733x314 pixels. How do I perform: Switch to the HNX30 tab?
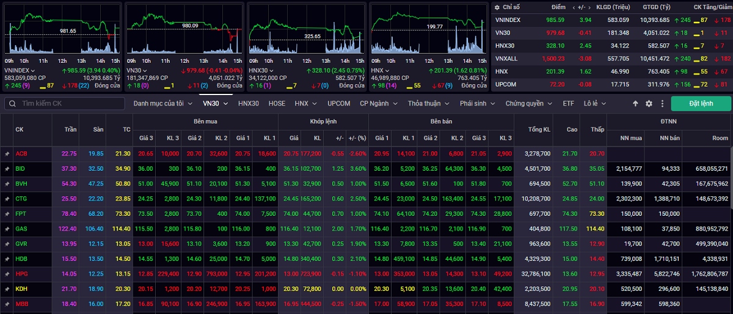click(x=249, y=104)
